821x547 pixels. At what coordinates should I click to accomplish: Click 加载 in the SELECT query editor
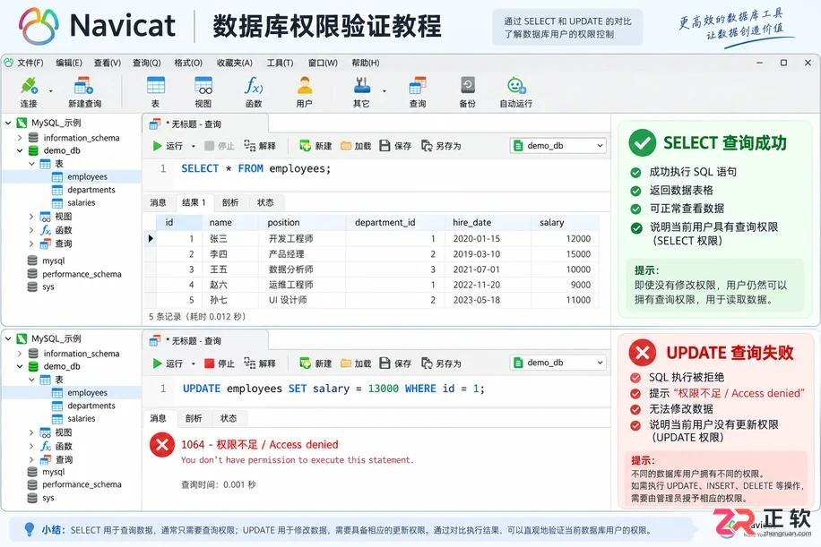(356, 146)
